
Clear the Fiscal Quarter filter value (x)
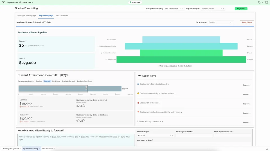coord(230,22)
